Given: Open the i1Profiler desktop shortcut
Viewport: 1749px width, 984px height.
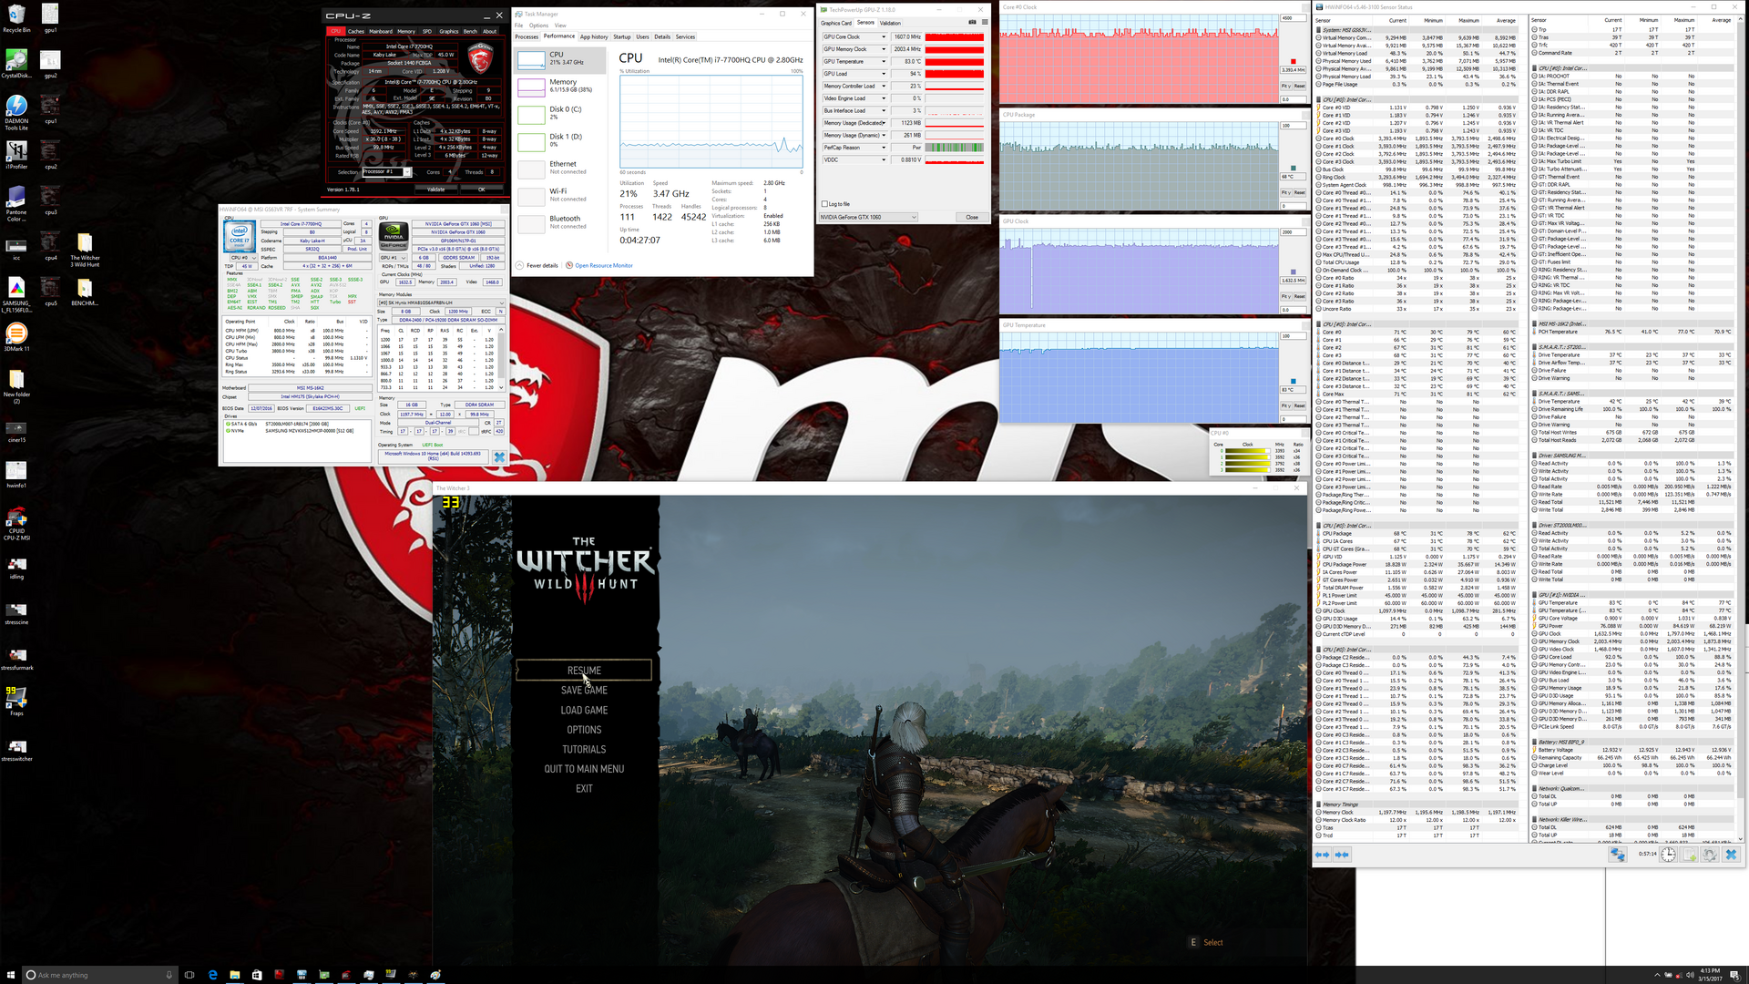Looking at the screenshot, I should pos(16,155).
